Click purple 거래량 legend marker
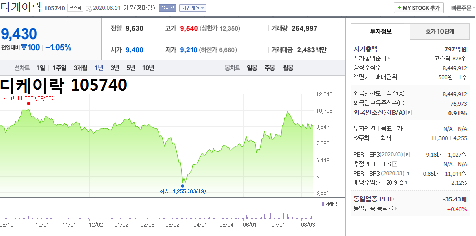Image resolution: width=476 pixels, height=236 pixels. 322,204
